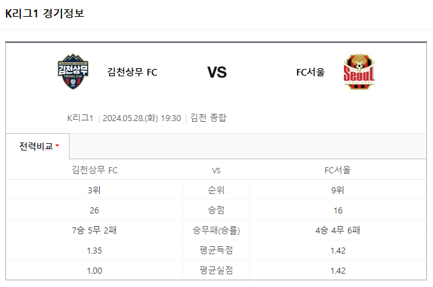Click the 승무패(승률) row label
This screenshot has width=433, height=287.
(216, 230)
